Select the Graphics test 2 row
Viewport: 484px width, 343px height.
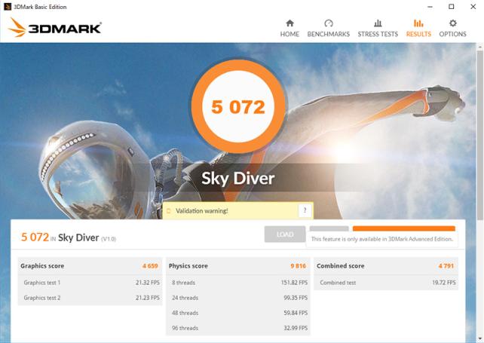[90, 298]
